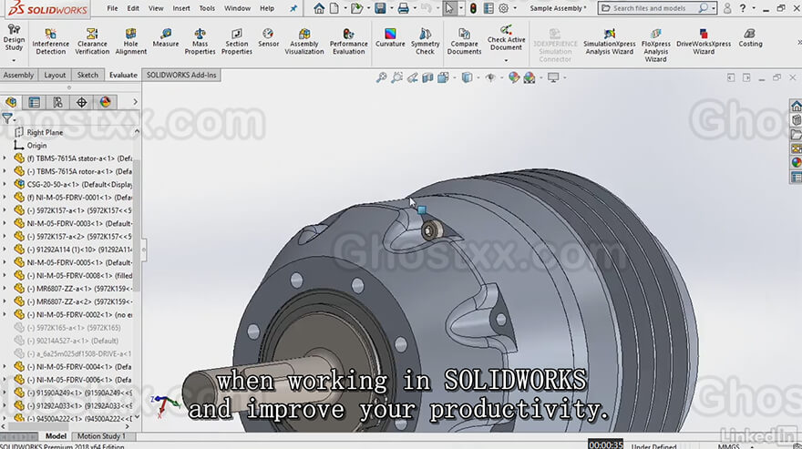Open Mass Properties
The height and width of the screenshot is (449, 802).
[200, 42]
